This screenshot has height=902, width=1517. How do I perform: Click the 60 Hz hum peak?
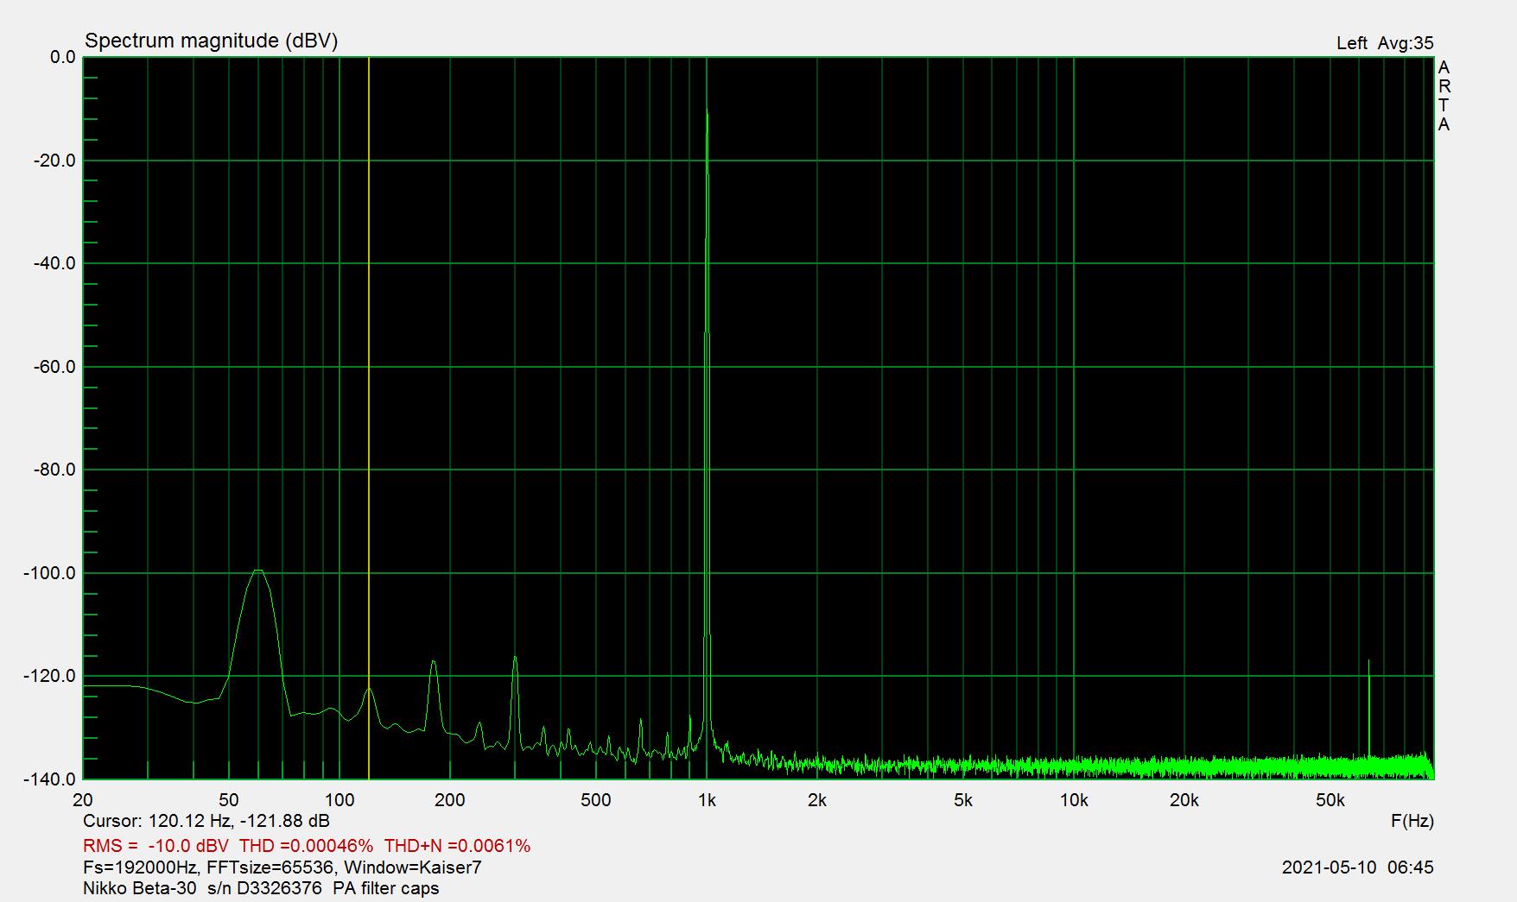click(258, 571)
